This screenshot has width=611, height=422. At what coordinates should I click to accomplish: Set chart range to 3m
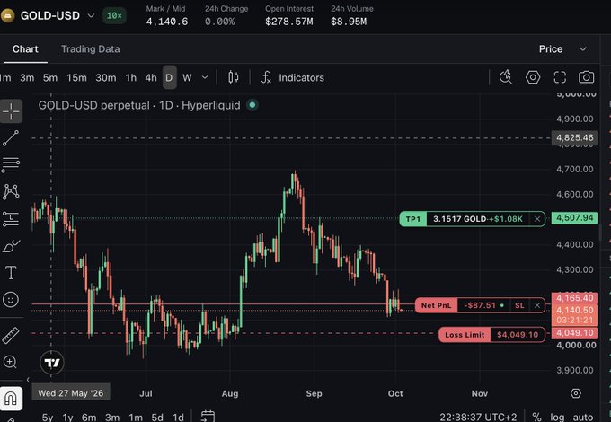point(112,418)
